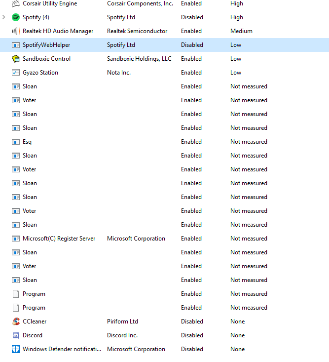Select the Discord logo icon
Viewport: 329px width, 362px height.
click(16, 335)
